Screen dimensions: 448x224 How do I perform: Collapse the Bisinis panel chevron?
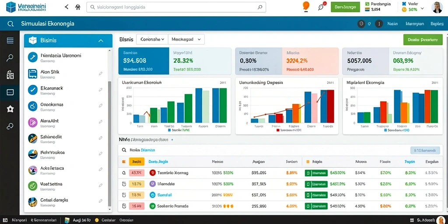click(x=101, y=41)
